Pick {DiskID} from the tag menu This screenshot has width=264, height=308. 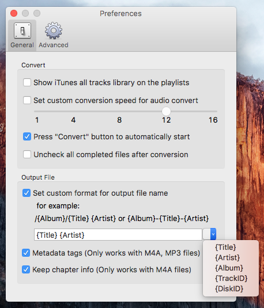pyautogui.click(x=229, y=289)
